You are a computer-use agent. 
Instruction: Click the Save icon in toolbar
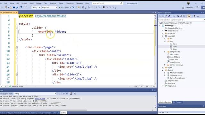[x=14, y=7]
